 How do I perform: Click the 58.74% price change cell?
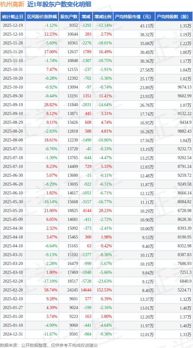click(x=51, y=290)
